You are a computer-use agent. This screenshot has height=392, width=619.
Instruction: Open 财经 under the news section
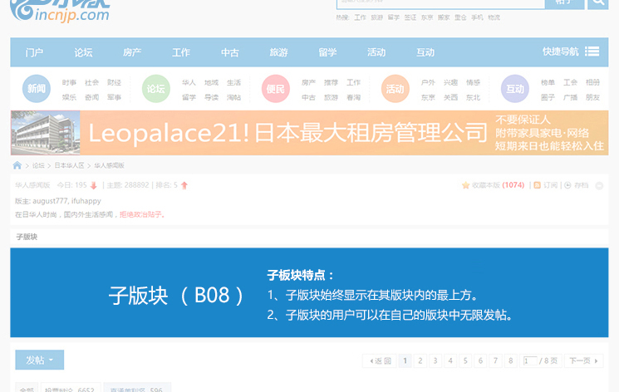tap(114, 82)
